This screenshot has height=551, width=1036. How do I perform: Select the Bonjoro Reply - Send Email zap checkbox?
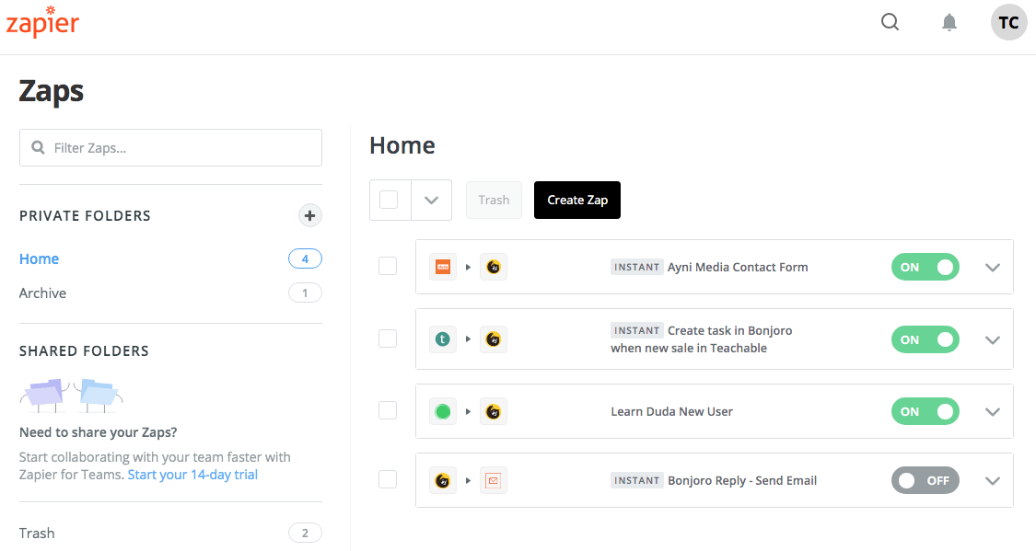point(387,479)
